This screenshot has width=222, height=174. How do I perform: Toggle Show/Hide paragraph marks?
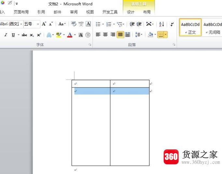pyautogui.click(x=172, y=24)
